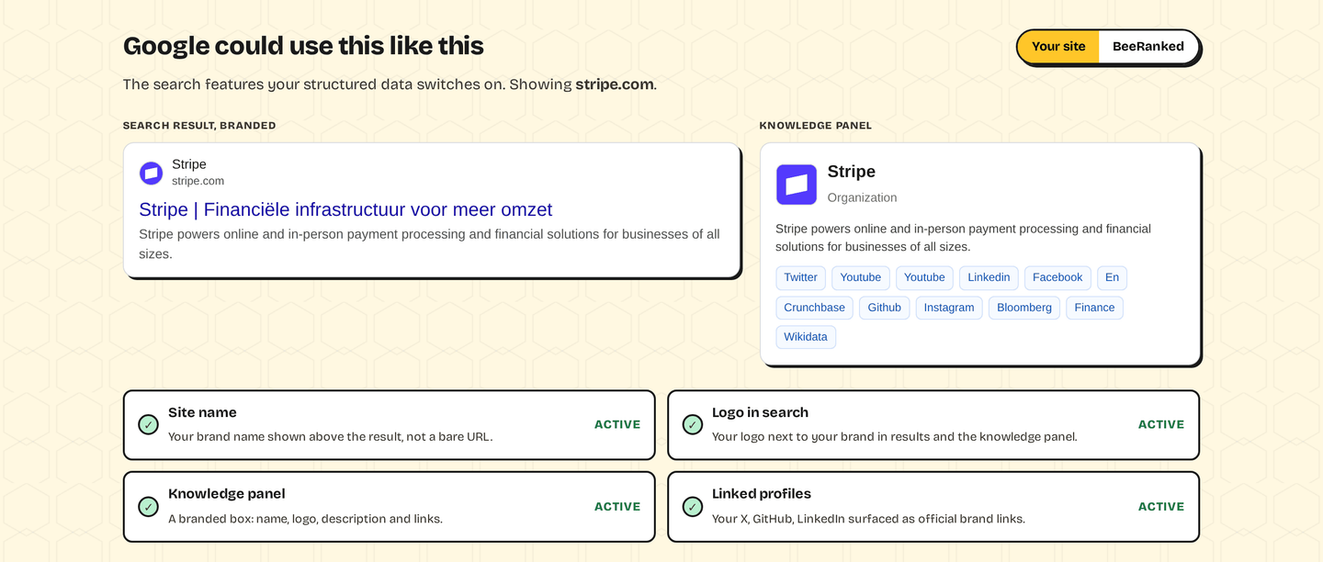Click the Site name card title

coord(202,412)
